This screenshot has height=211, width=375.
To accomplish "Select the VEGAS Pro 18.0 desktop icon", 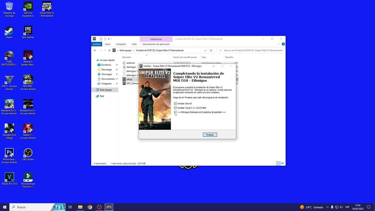I will tap(9, 179).
